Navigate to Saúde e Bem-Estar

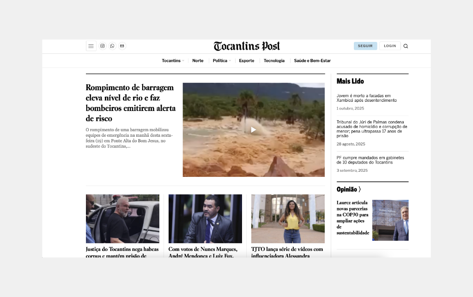click(312, 61)
